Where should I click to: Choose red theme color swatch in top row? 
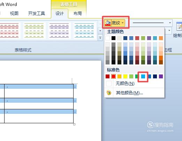pyautogui.click(x=137, y=38)
